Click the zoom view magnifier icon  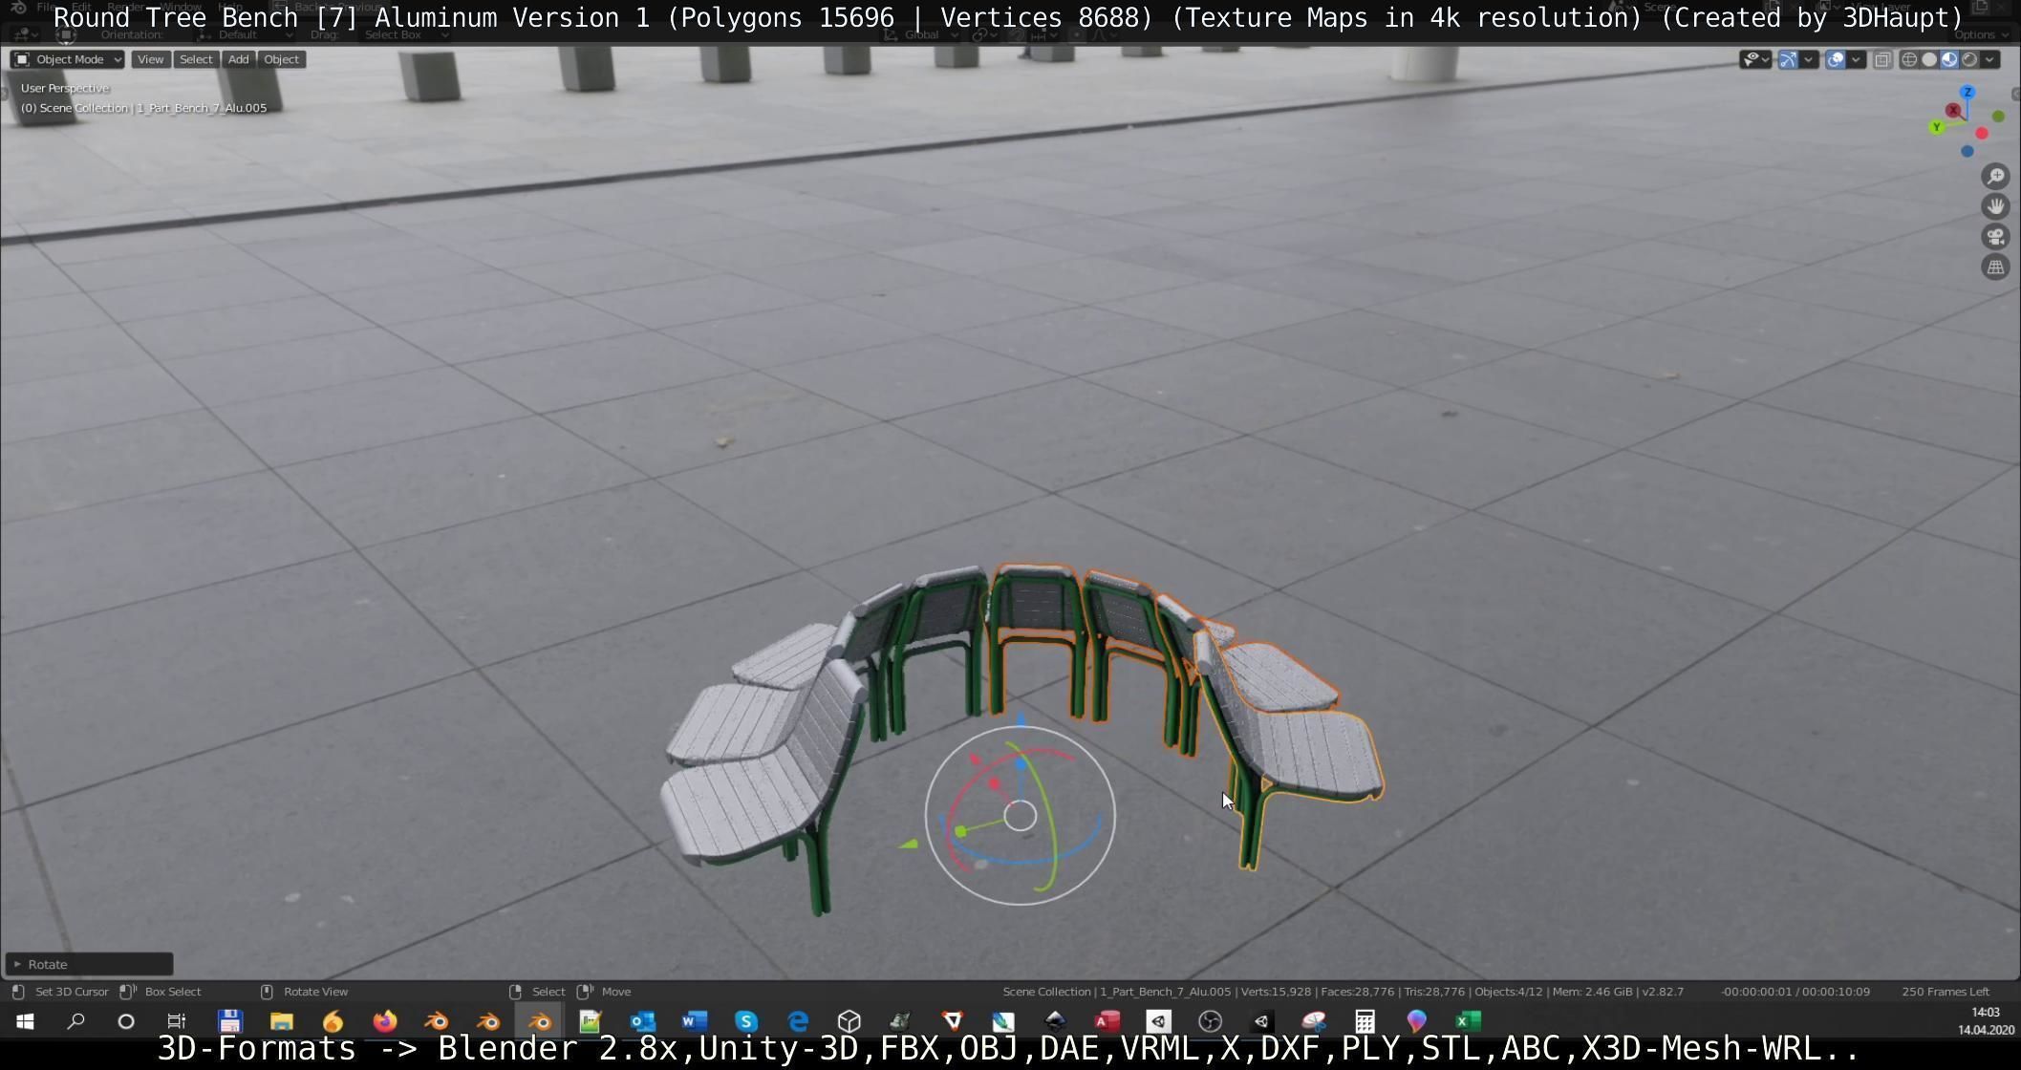coord(1995,176)
